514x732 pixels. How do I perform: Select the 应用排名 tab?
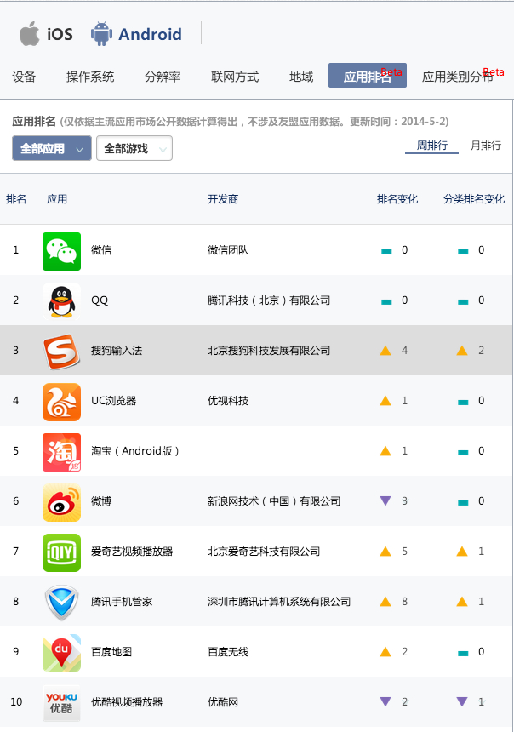click(368, 76)
